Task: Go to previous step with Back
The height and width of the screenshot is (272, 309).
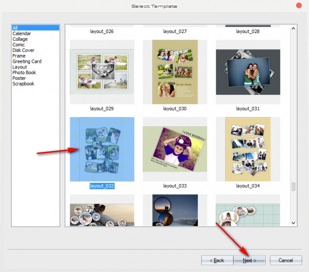Action: tap(217, 261)
